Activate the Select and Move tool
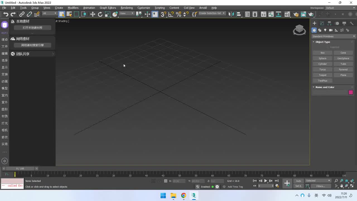 point(93,14)
